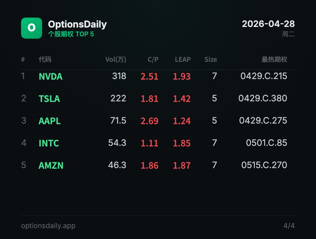
Task: Click the 2026-04-28 date label
Action: 268,24
